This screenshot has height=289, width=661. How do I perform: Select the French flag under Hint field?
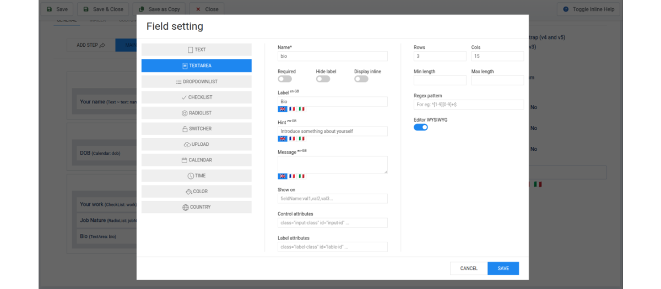pos(292,139)
